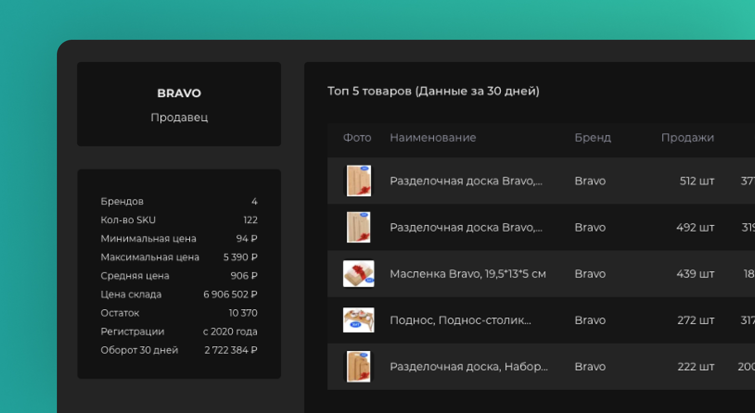The width and height of the screenshot is (755, 413).
Task: Sort table by Продажи column
Action: 687,137
